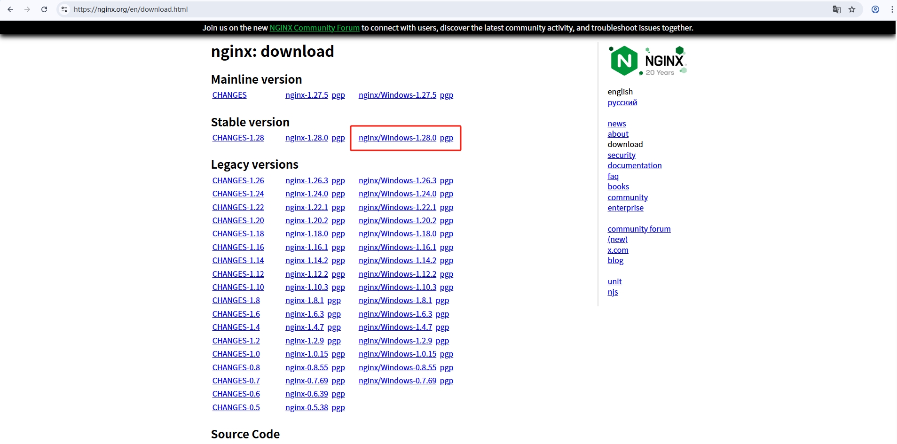
Task: Open the faq sidebar link
Action: coord(613,176)
